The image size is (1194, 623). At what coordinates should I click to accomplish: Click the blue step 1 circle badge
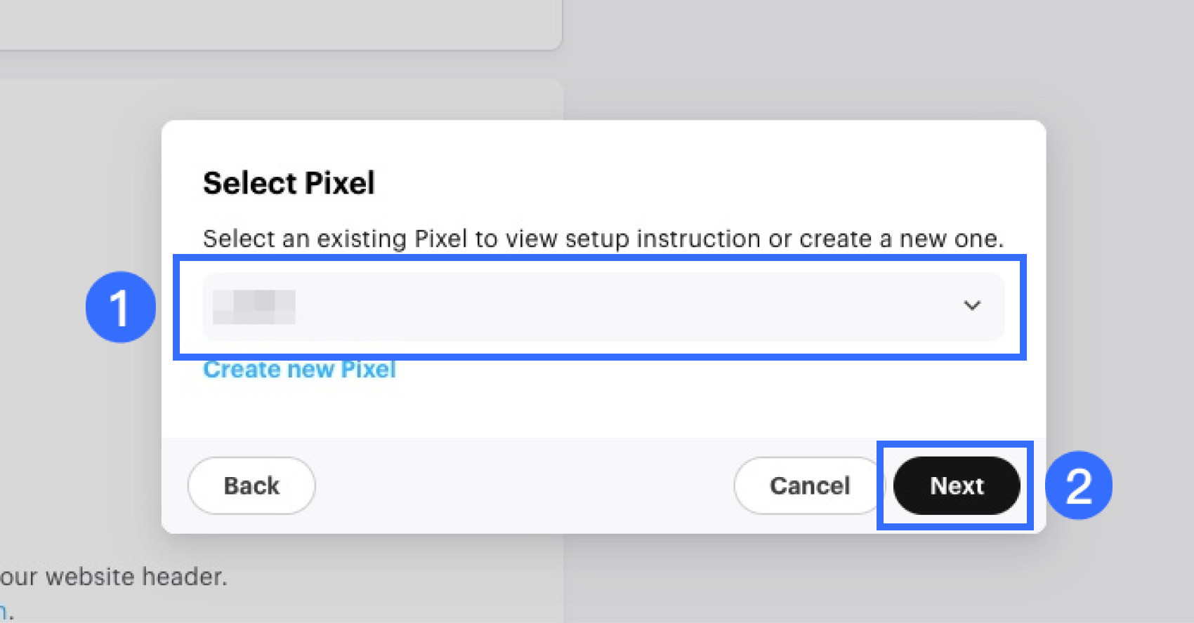click(120, 307)
